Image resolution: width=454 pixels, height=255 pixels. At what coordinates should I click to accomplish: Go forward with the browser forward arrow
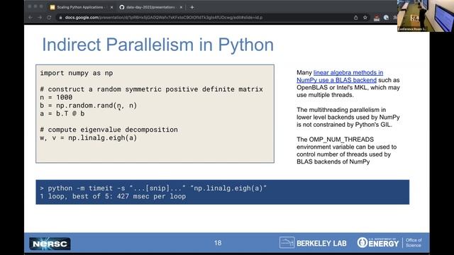click(40, 17)
